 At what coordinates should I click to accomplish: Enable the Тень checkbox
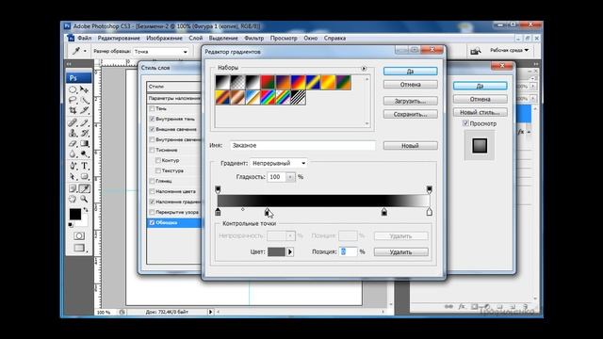pos(152,109)
